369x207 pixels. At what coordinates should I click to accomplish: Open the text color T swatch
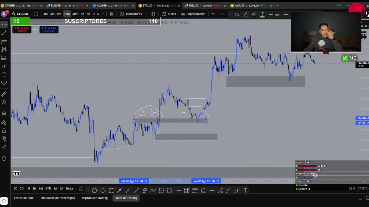pyautogui.click(x=262, y=14)
